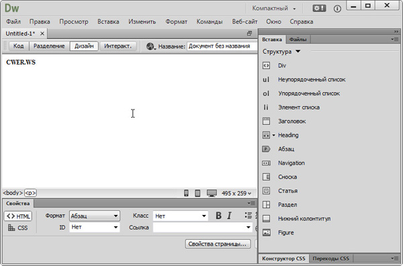The image size is (403, 266).
Task: Switch to the Файлы panel tab
Action: click(298, 40)
